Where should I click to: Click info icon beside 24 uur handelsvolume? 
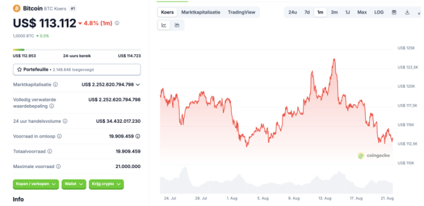(x=65, y=121)
